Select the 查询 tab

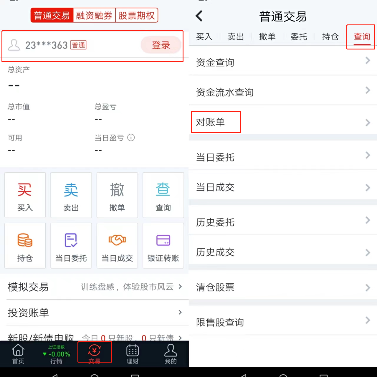point(362,37)
